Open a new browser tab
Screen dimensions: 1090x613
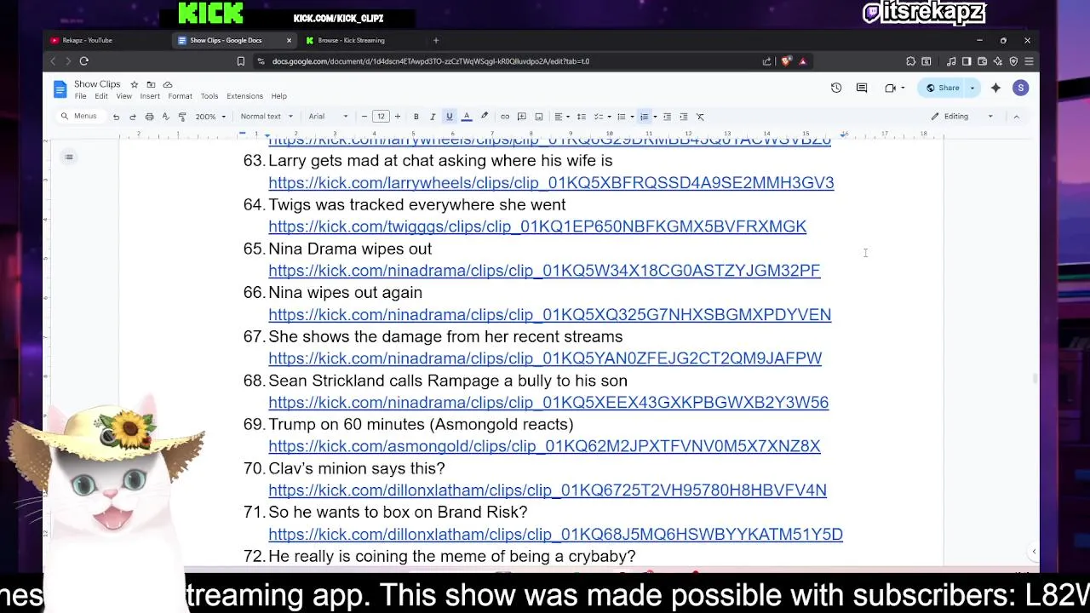click(436, 40)
